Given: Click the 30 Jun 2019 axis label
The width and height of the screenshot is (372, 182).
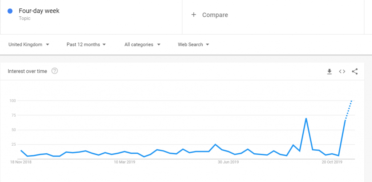Looking at the screenshot, I should pos(228,162).
